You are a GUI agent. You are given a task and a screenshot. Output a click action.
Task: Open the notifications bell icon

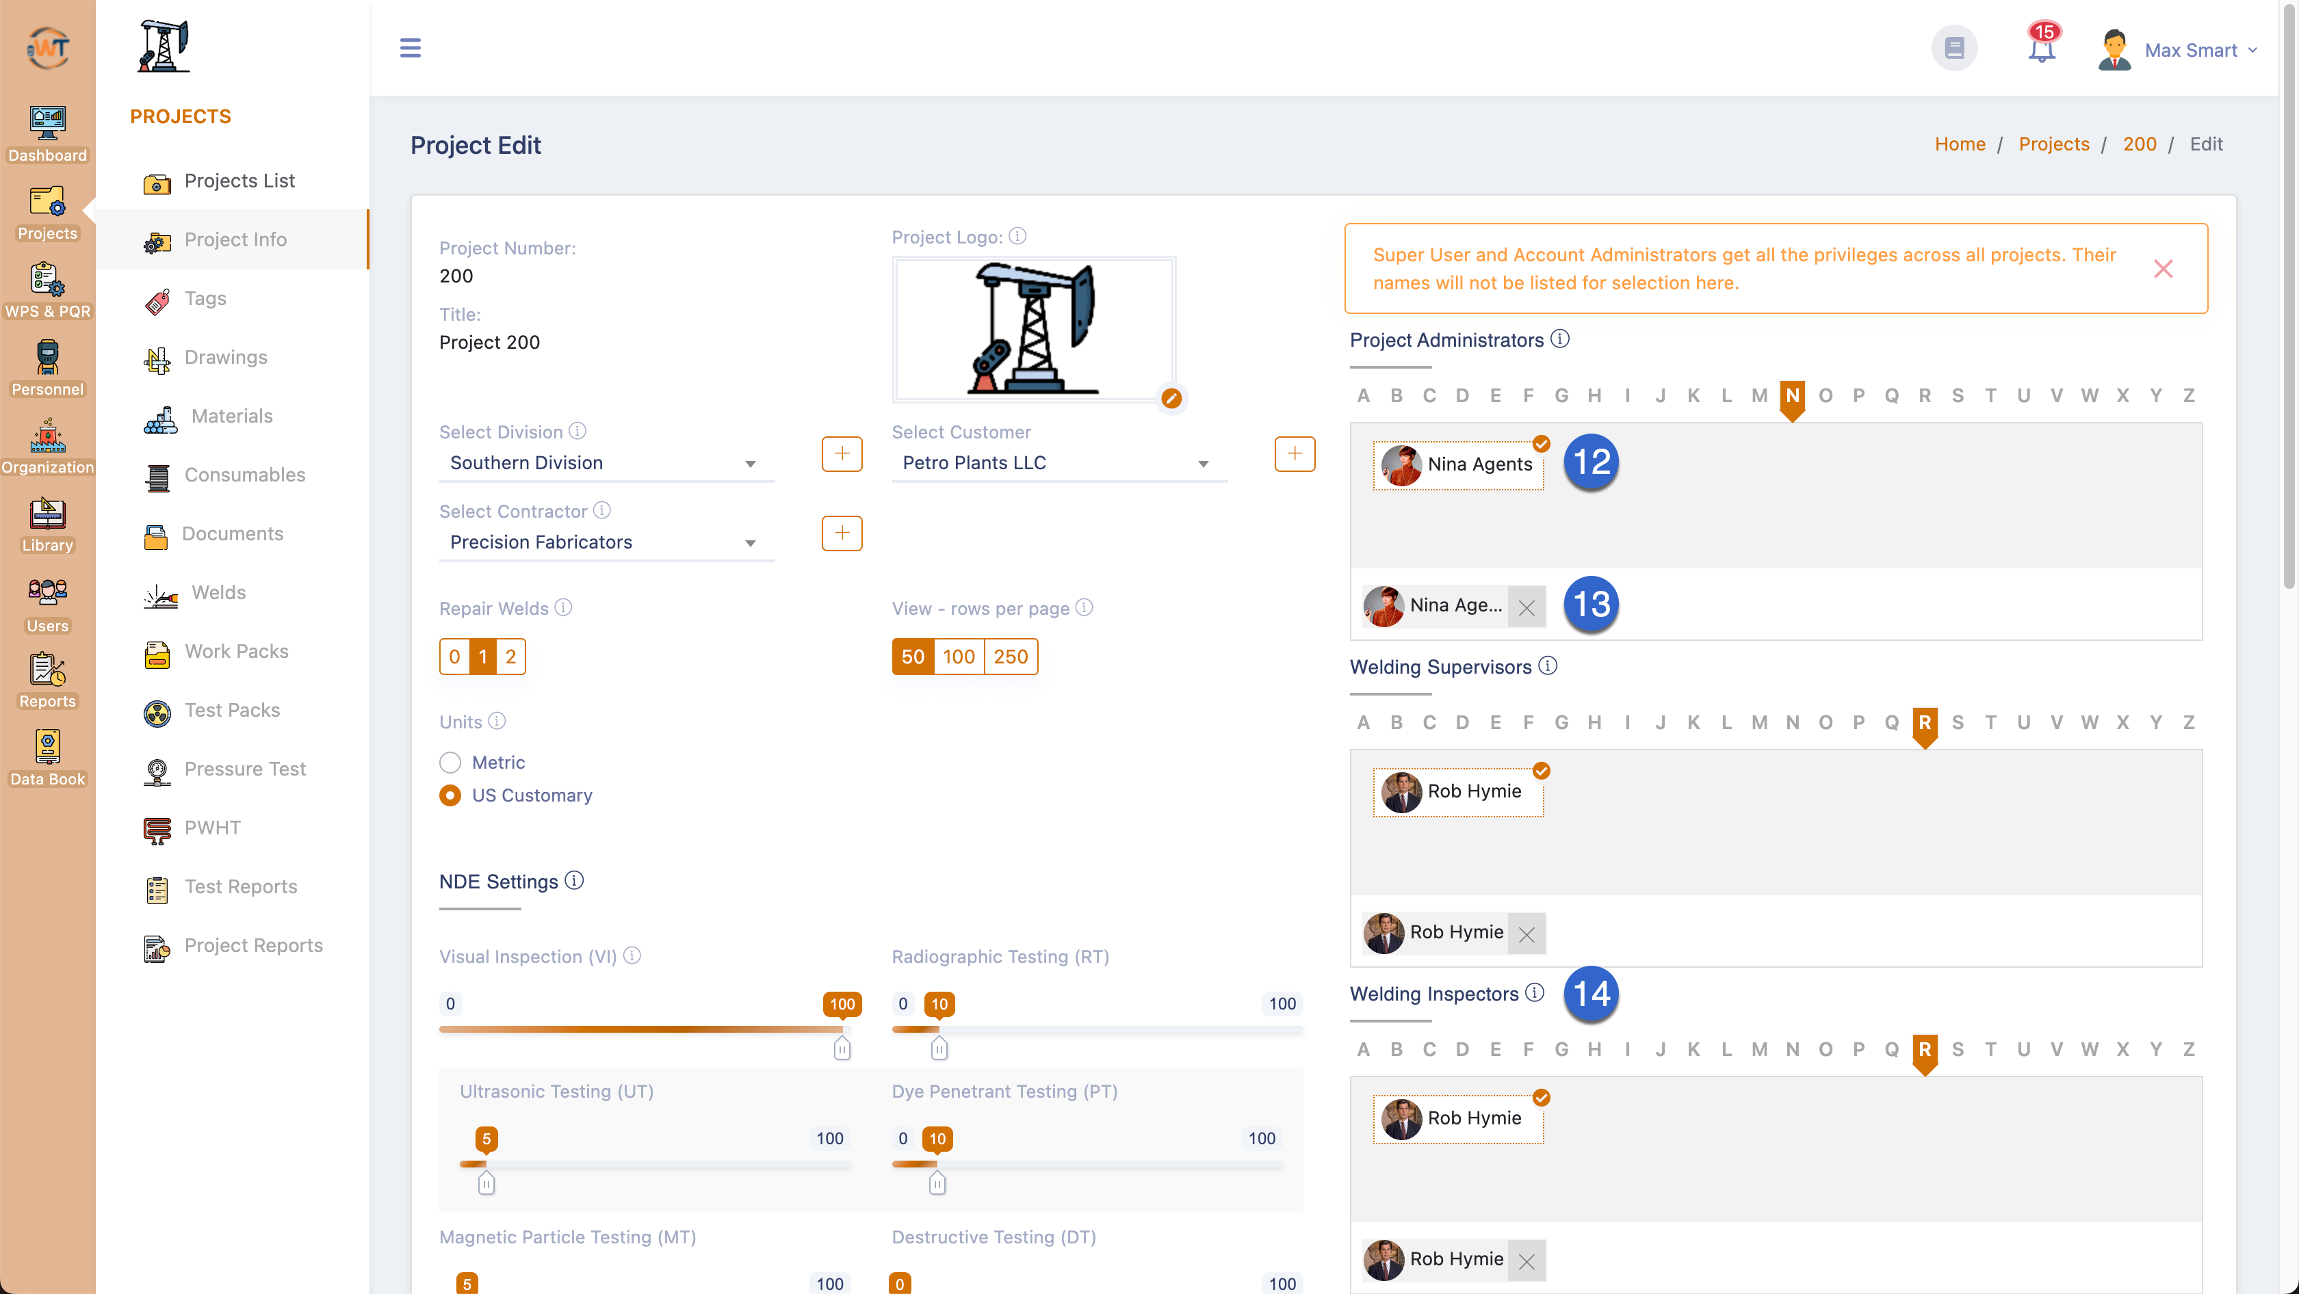2040,49
